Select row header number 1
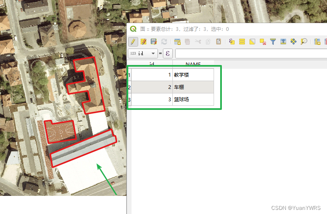 (129, 75)
